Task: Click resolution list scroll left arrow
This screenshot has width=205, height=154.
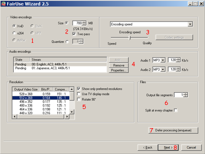Action: (15, 117)
